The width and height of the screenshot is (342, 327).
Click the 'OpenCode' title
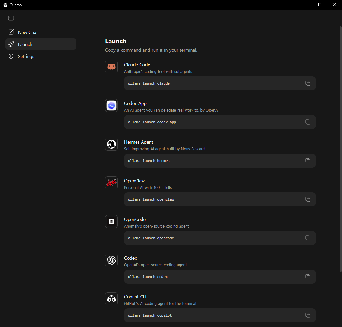[x=135, y=219]
